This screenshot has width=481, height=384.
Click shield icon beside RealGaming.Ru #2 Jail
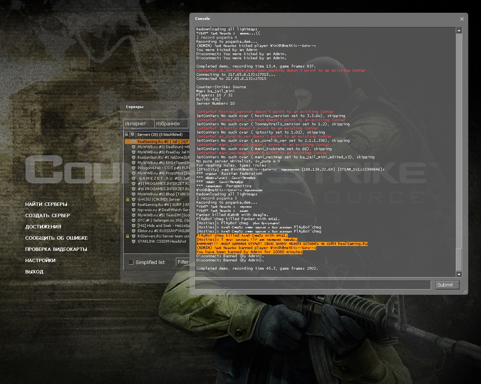tap(133, 142)
